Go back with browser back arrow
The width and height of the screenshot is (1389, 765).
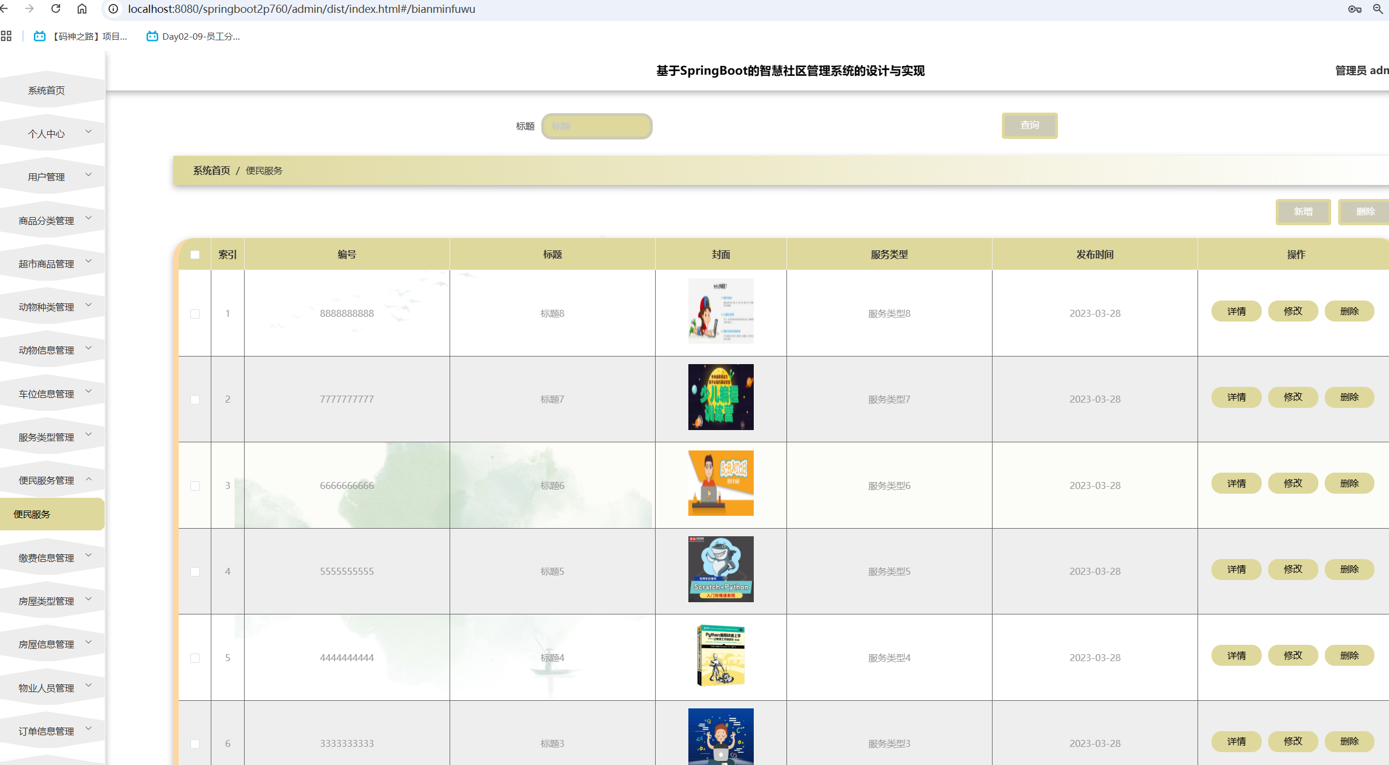(5, 9)
